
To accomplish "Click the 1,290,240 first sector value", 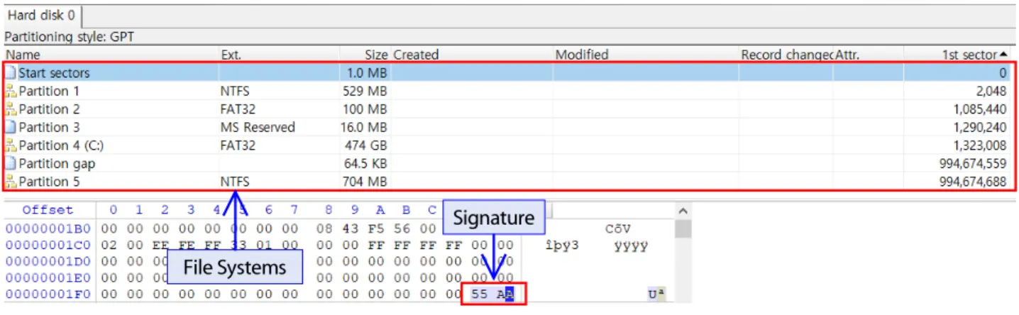I will point(980,127).
